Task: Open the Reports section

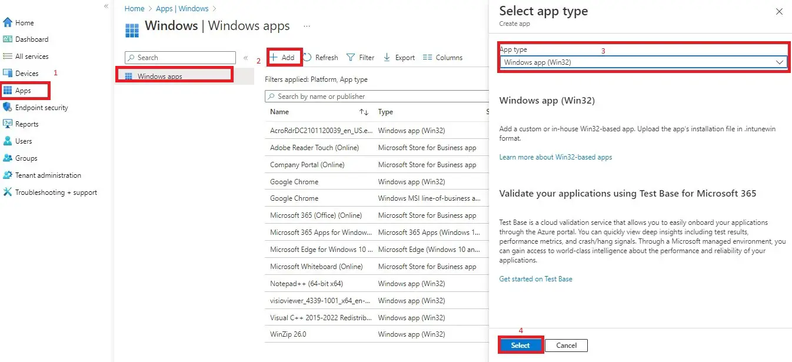Action: 26,124
